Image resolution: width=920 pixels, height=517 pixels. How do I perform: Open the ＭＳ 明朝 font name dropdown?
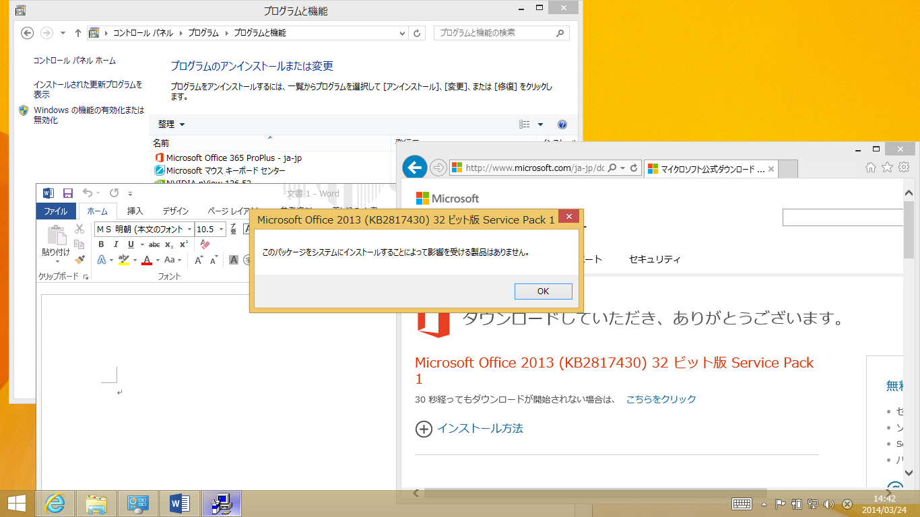pyautogui.click(x=190, y=230)
